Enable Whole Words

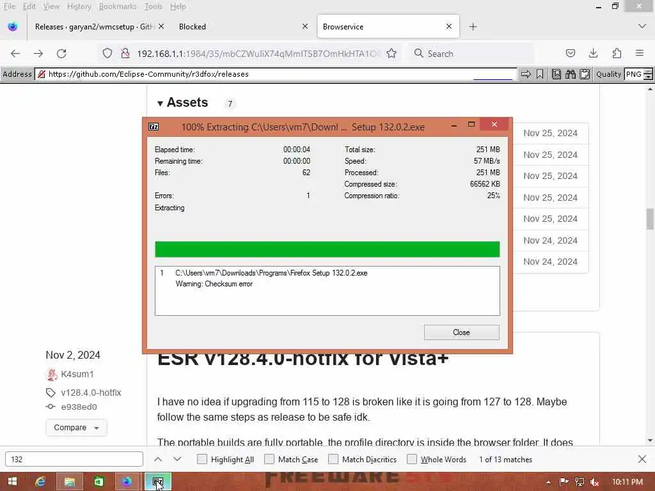pos(412,459)
